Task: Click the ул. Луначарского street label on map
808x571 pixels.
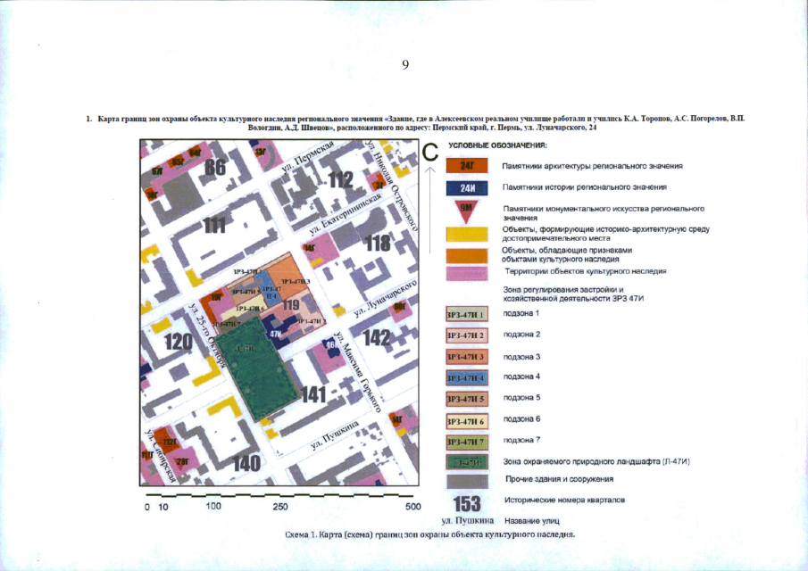Action: pyautogui.click(x=386, y=298)
